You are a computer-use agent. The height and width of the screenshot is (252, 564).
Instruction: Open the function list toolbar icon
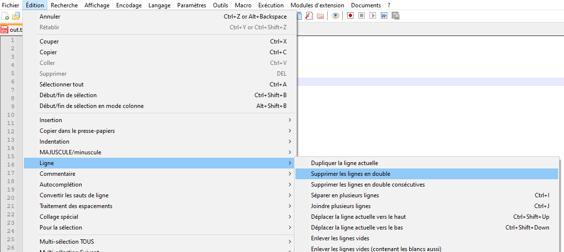click(x=309, y=16)
